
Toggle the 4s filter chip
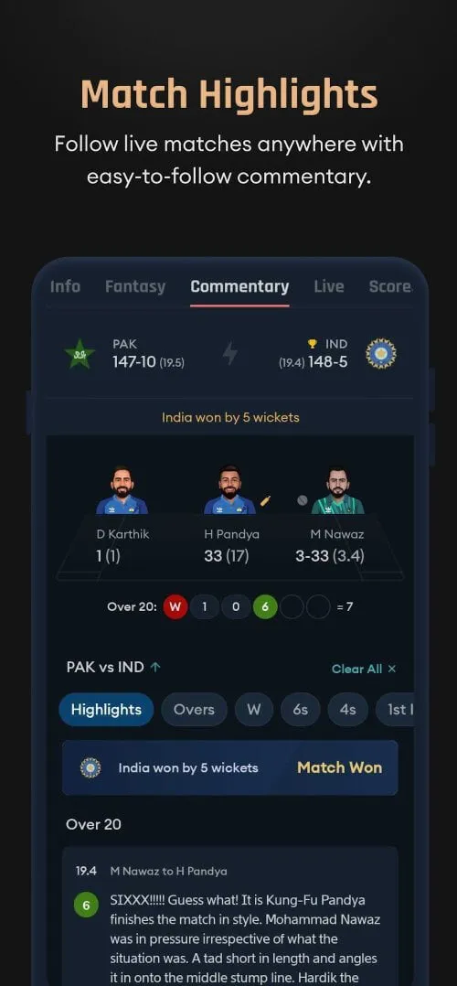[x=347, y=710]
